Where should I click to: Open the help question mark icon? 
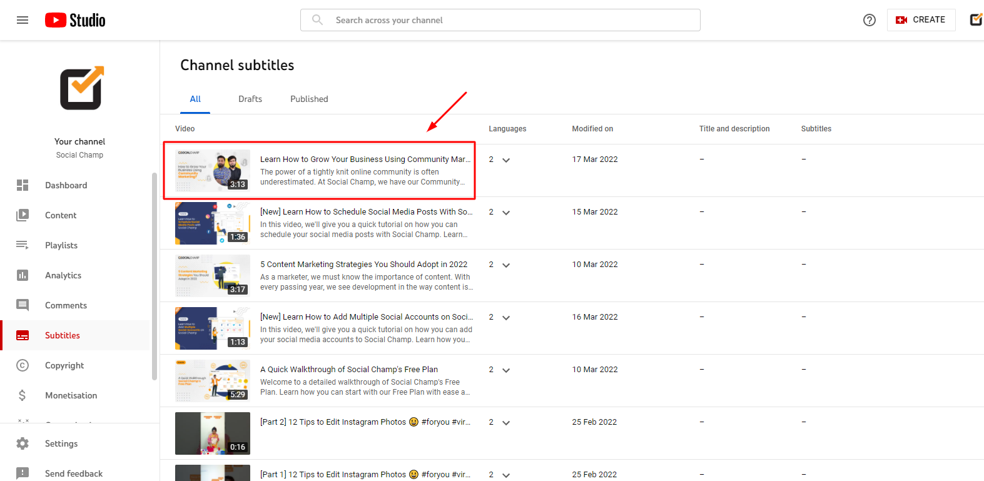tap(870, 20)
